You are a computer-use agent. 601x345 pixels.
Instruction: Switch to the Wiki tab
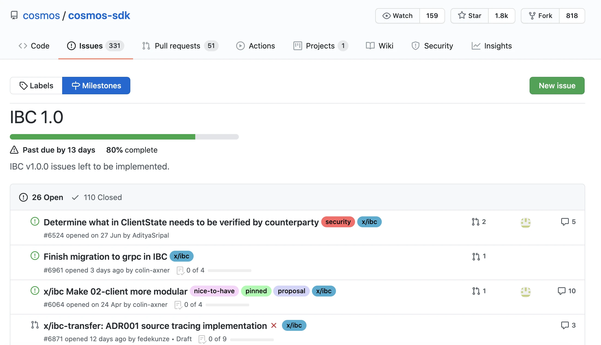point(380,46)
